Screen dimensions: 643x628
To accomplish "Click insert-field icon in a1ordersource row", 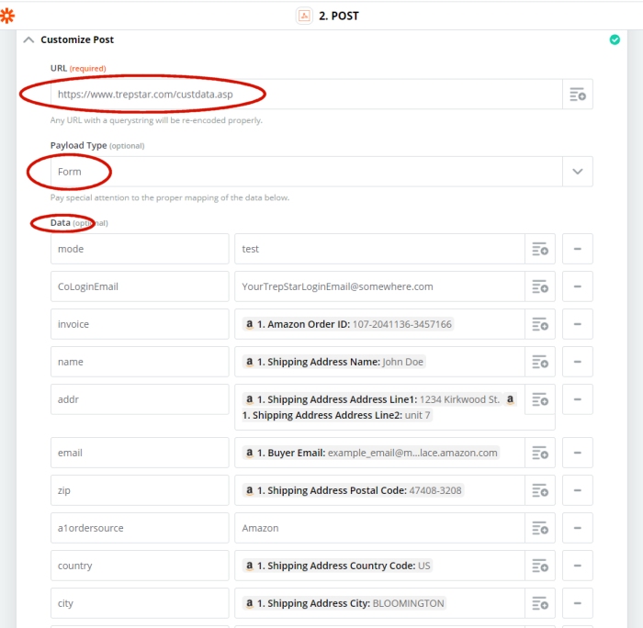I will point(540,528).
